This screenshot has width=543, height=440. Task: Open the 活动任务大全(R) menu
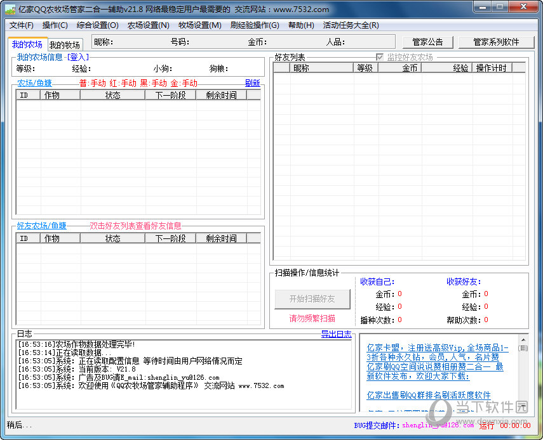[351, 25]
